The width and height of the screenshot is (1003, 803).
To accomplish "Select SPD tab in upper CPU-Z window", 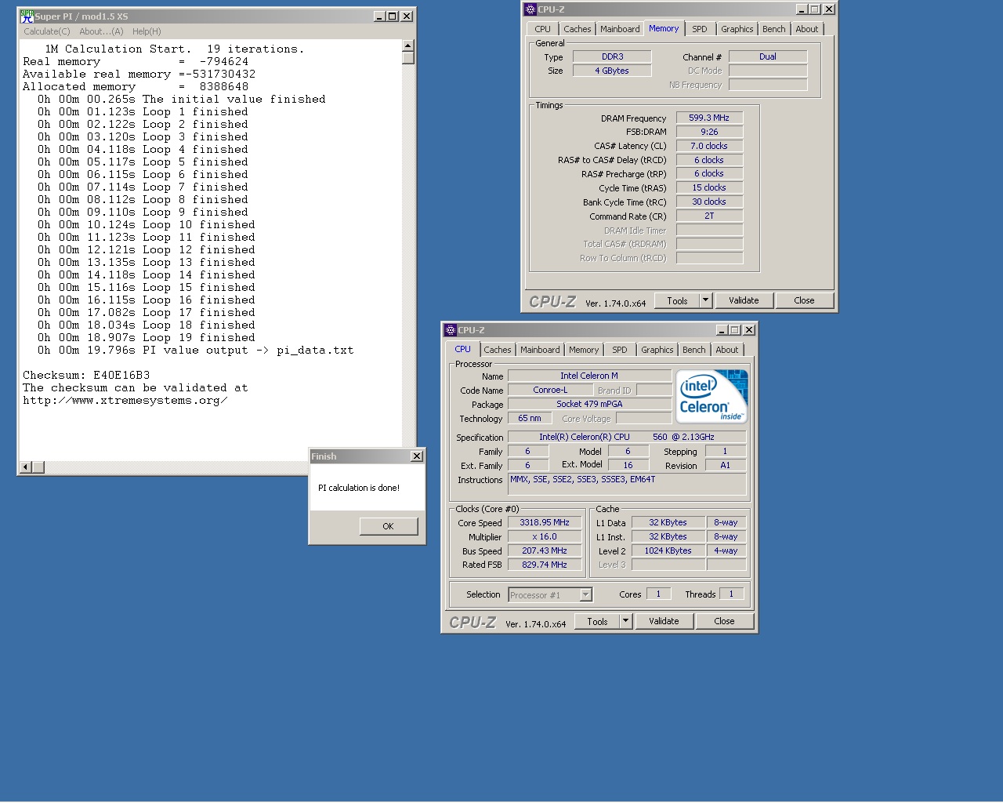I will [700, 29].
